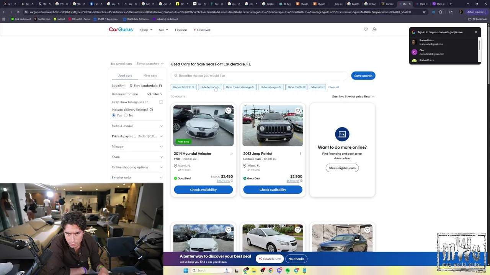
Task: Check availability for the 2014 Hyundai Veloster
Action: (x=203, y=190)
